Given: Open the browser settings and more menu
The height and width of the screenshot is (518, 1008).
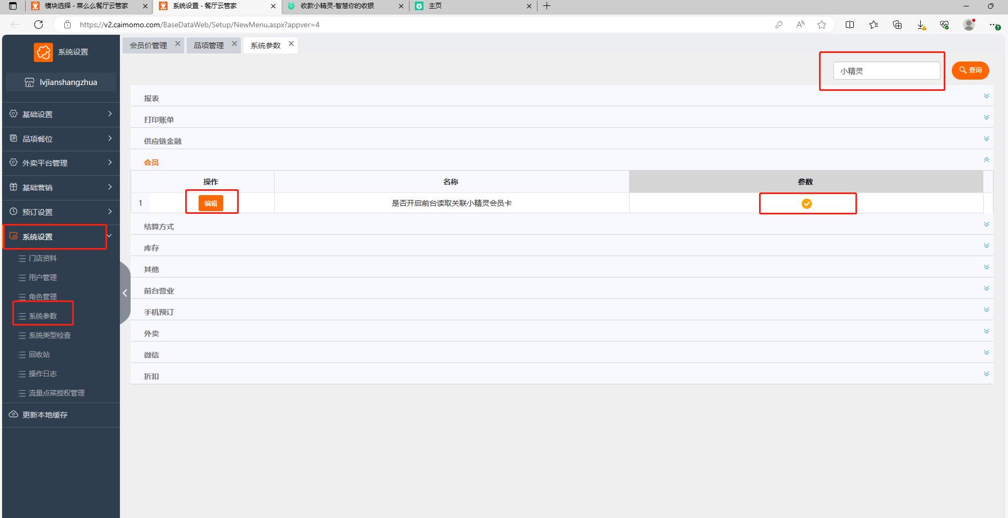Looking at the screenshot, I should [994, 25].
